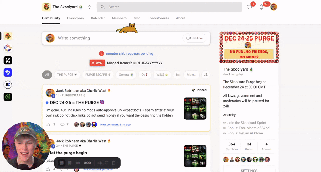
Task: Open the Members tab
Action: (119, 18)
